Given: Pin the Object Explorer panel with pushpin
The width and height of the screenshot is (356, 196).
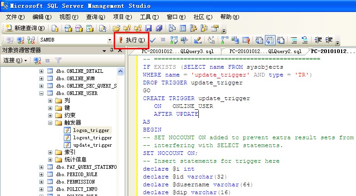Looking at the screenshot, I should (111, 50).
